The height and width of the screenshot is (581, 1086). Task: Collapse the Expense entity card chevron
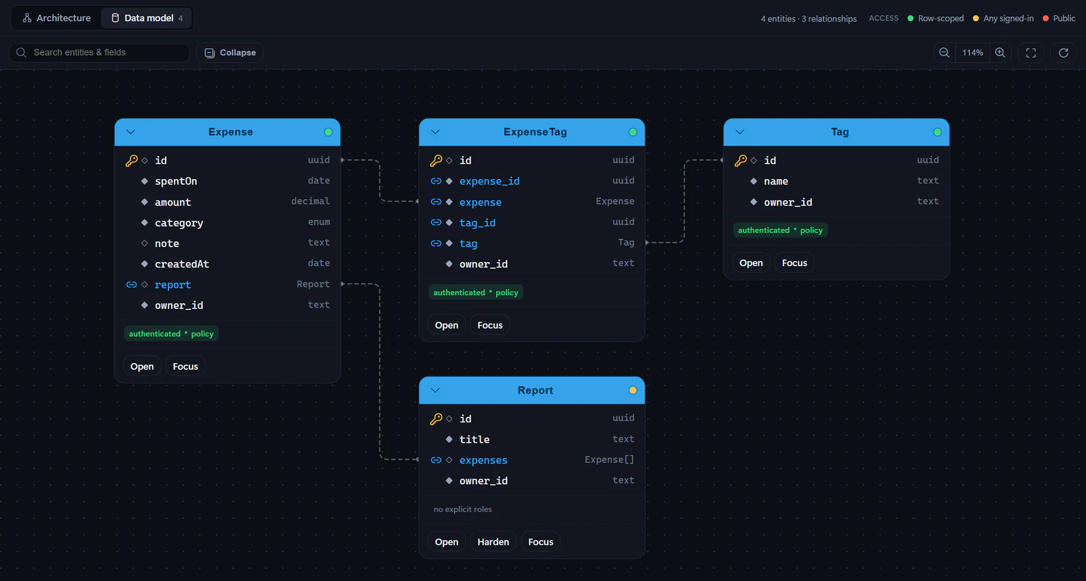pos(131,132)
